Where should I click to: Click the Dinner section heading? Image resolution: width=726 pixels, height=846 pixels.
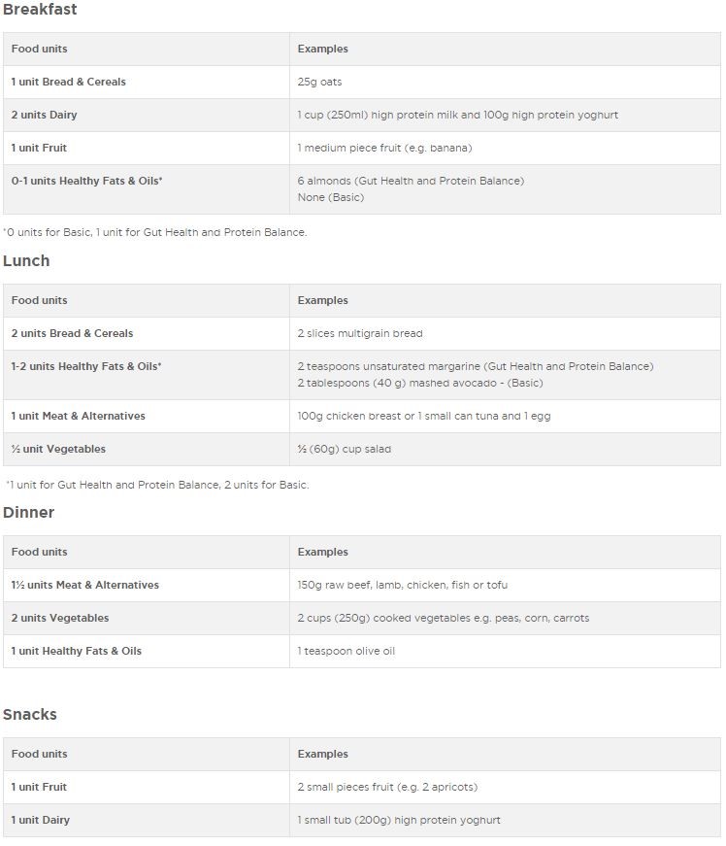pyautogui.click(x=29, y=513)
